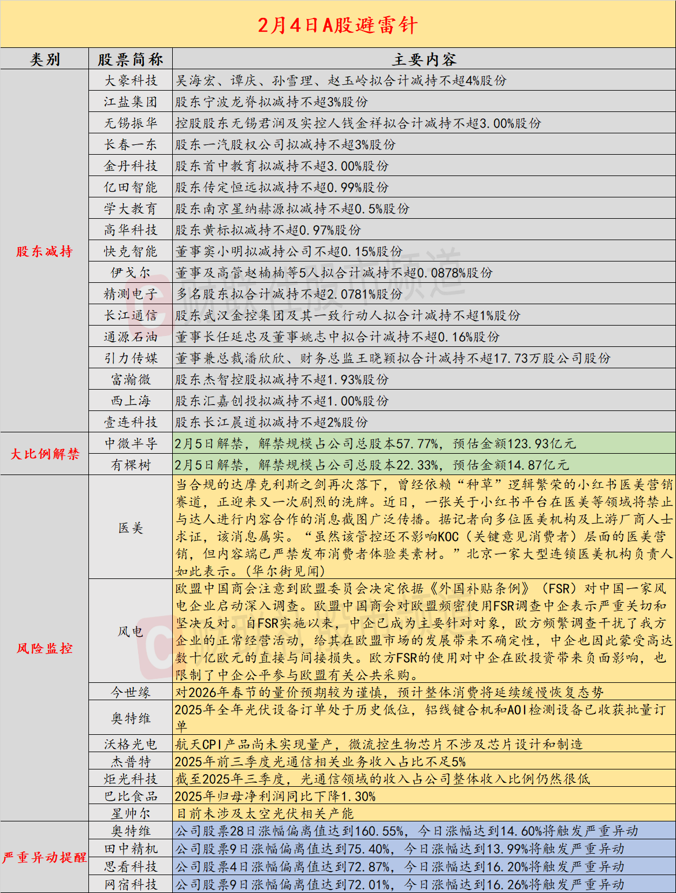Click the title 2月4日A股避雷针
This screenshot has width=676, height=893.
click(337, 25)
